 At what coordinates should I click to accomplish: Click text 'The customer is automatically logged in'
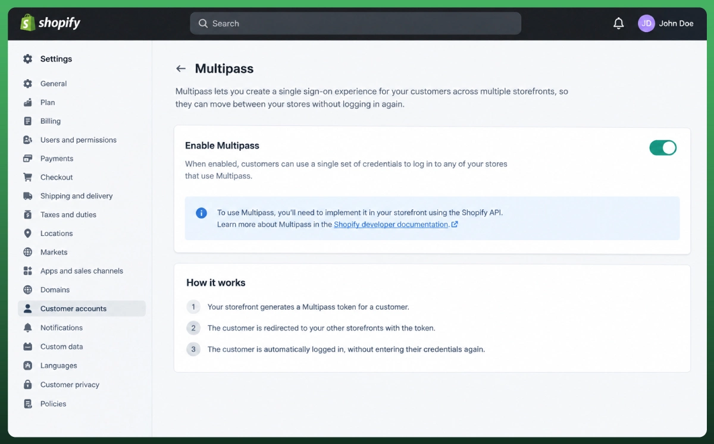click(276, 349)
